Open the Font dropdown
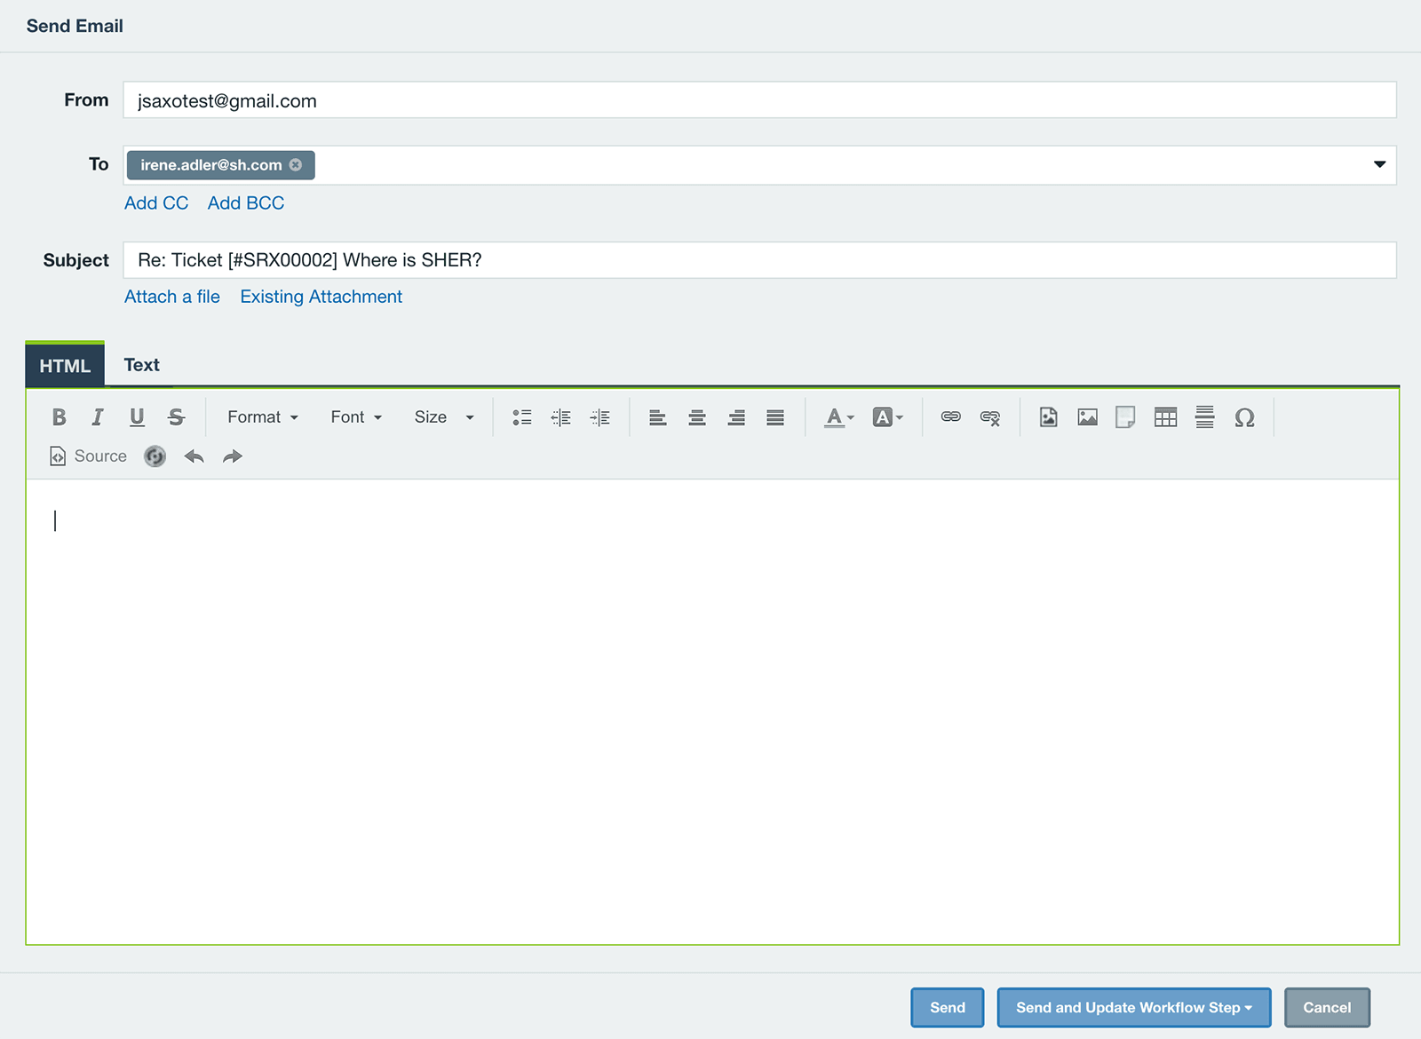 [x=356, y=417]
